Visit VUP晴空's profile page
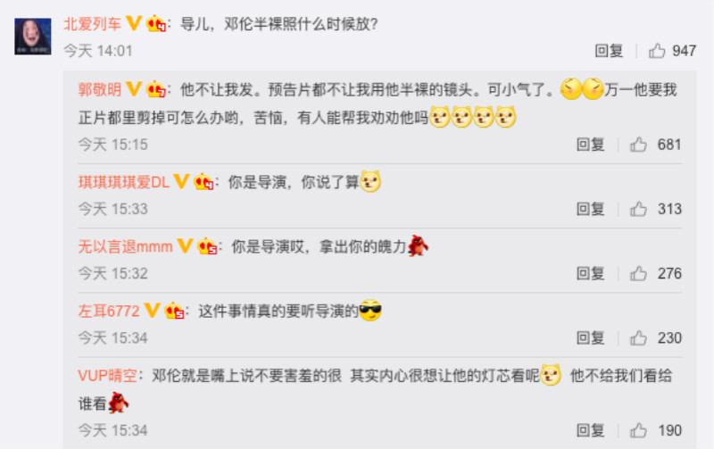Viewport: 714px width, 449px height. [x=107, y=376]
